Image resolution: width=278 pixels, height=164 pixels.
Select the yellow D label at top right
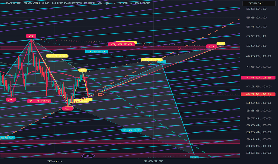tap(221, 44)
